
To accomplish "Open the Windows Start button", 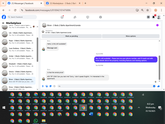I will (x=4, y=107).
